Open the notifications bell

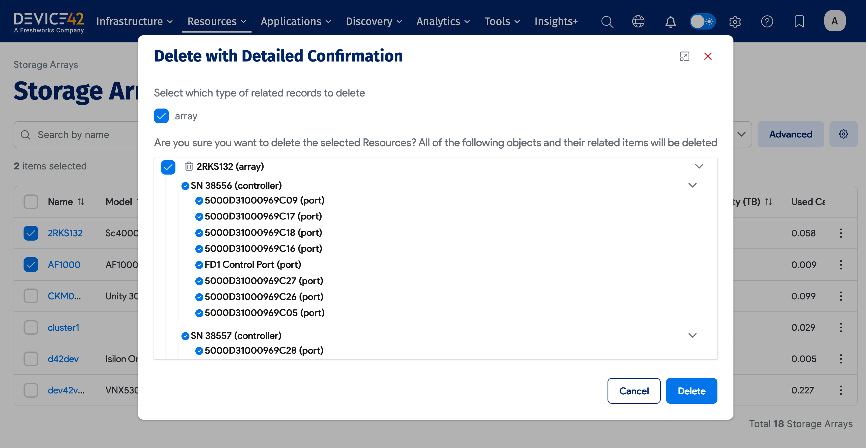[670, 21]
